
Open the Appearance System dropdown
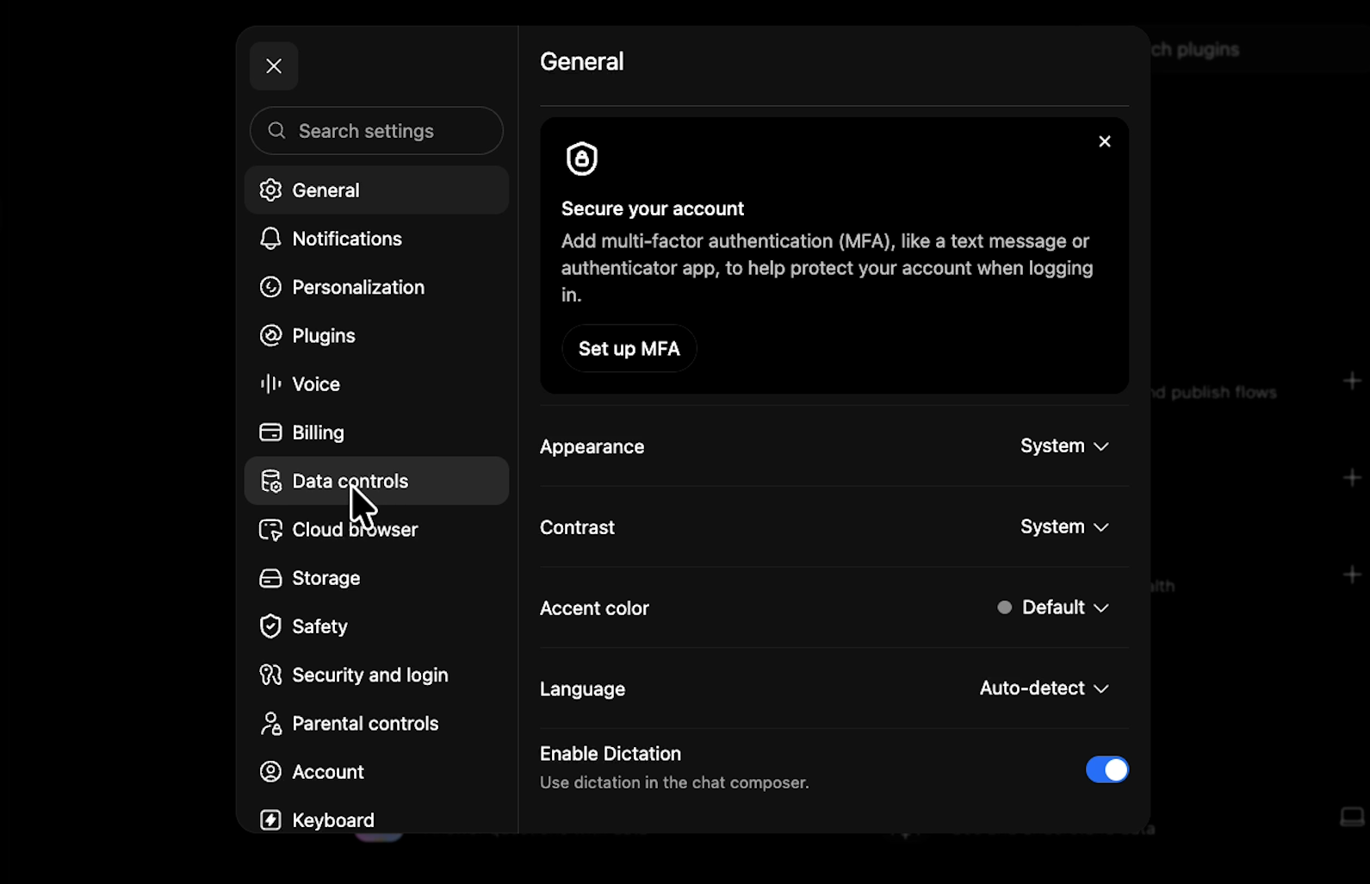1064,446
